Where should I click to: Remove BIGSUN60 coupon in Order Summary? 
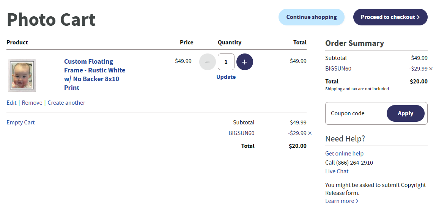431,69
